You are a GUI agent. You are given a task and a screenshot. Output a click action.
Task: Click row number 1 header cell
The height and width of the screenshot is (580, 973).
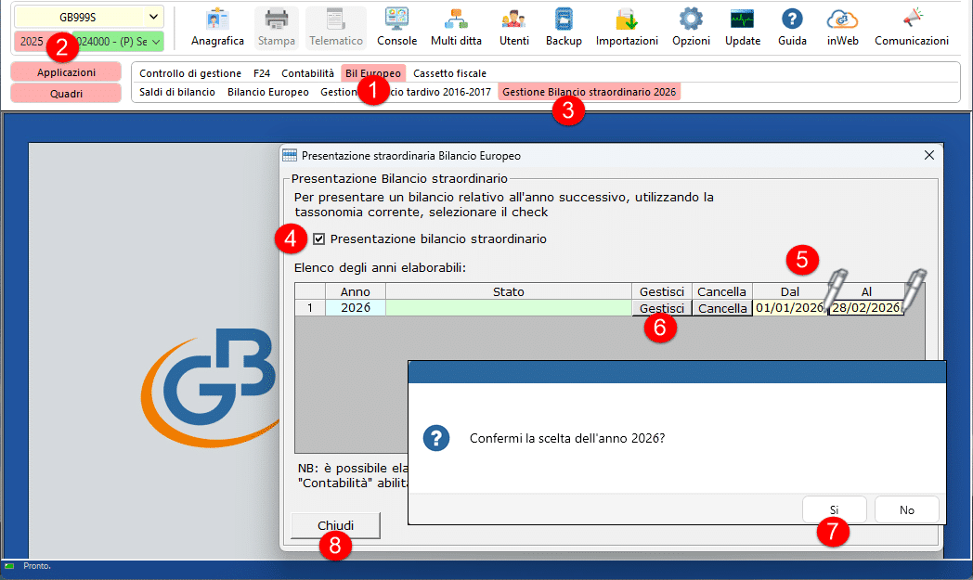tap(310, 308)
